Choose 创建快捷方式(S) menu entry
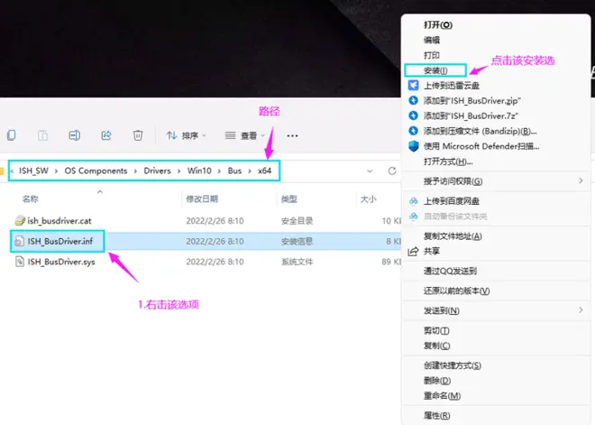This screenshot has height=425, width=595. click(453, 365)
